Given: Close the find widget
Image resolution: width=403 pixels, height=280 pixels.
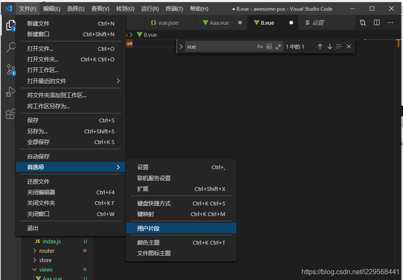Looking at the screenshot, I should pos(348,46).
